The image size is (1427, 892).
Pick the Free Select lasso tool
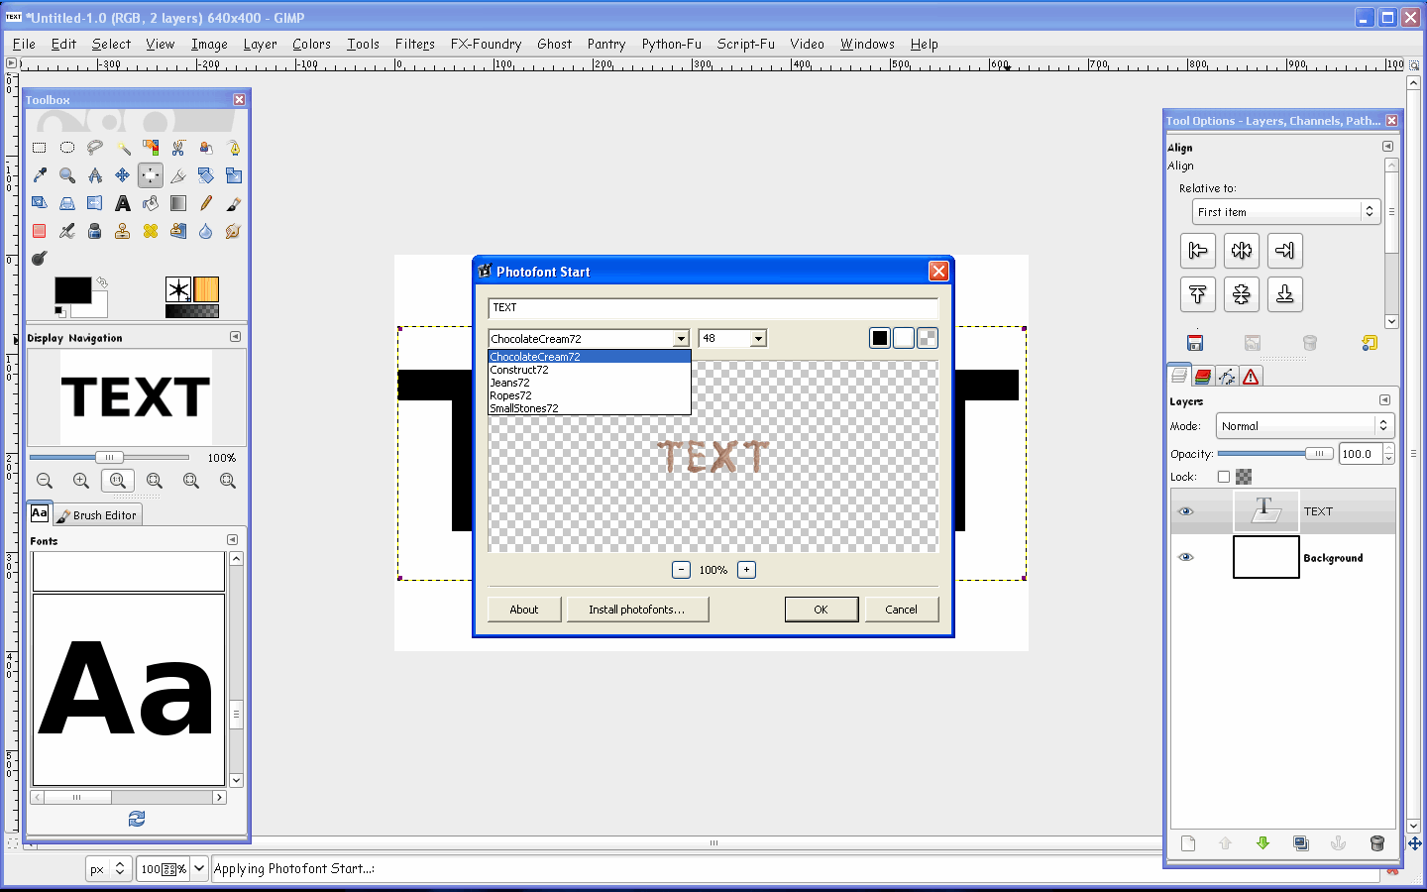pyautogui.click(x=95, y=148)
